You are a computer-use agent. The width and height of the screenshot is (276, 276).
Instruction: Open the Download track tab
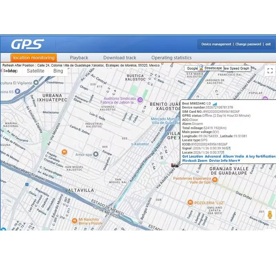tap(120, 58)
